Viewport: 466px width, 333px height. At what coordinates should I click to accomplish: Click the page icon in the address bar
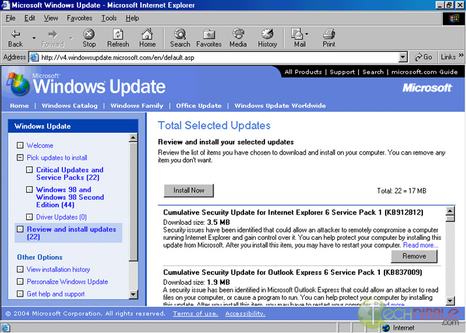point(35,57)
